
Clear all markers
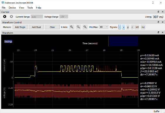pyautogui.click(x=52, y=27)
